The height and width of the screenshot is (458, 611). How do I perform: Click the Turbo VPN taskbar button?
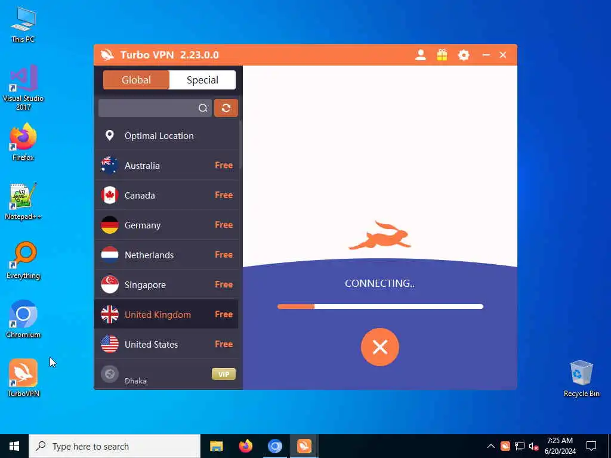tap(304, 446)
